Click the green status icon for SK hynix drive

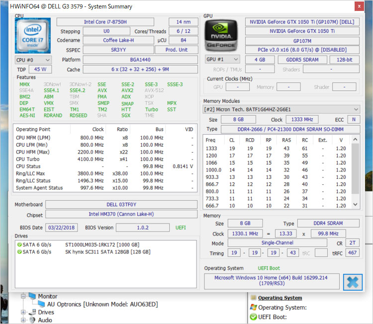19,252
